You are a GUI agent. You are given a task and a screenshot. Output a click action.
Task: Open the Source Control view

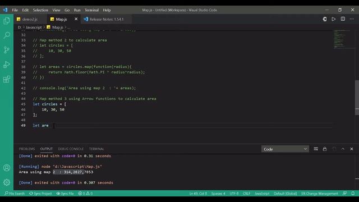pyautogui.click(x=7, y=50)
